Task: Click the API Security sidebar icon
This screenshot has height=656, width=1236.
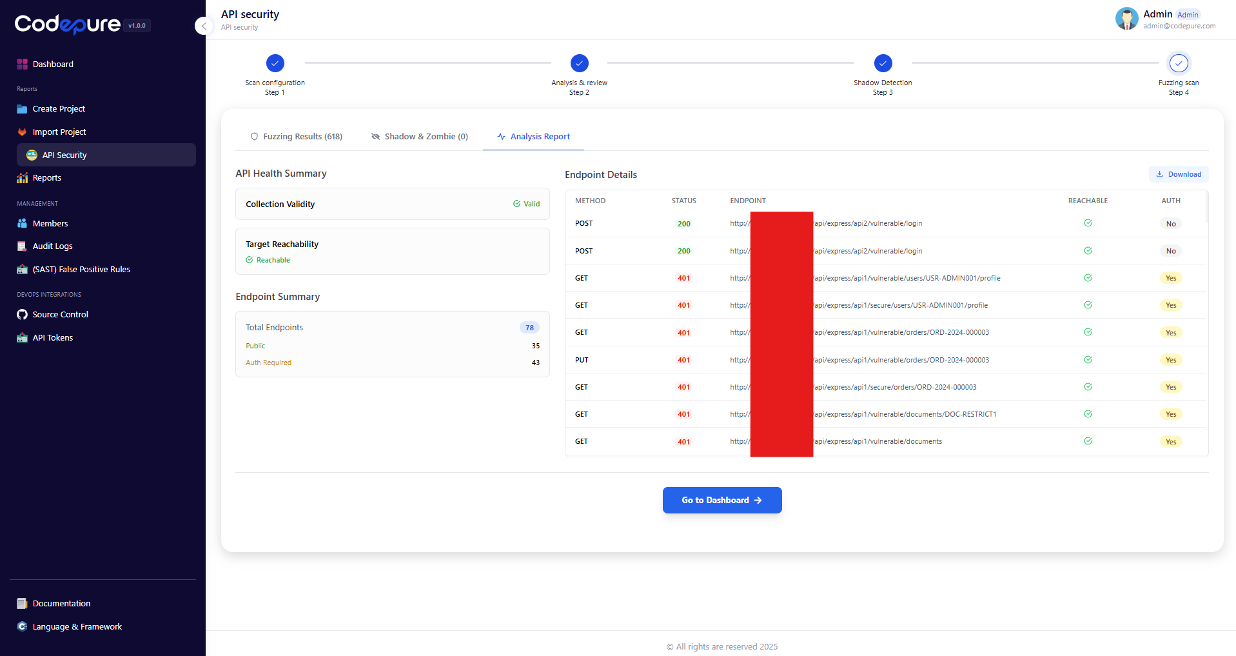Action: tap(32, 155)
